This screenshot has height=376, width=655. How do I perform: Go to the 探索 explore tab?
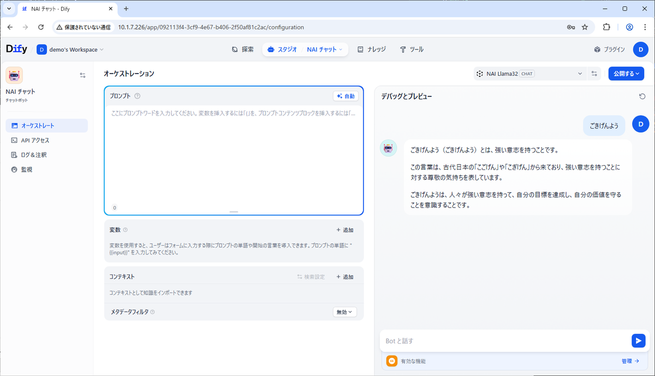[x=242, y=49]
